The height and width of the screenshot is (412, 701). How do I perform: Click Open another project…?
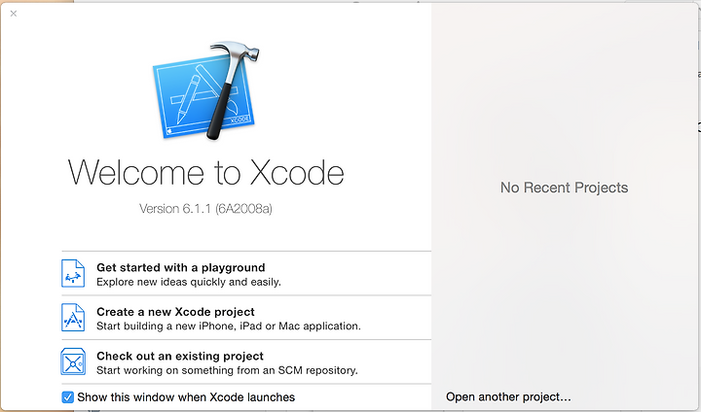[x=508, y=396]
